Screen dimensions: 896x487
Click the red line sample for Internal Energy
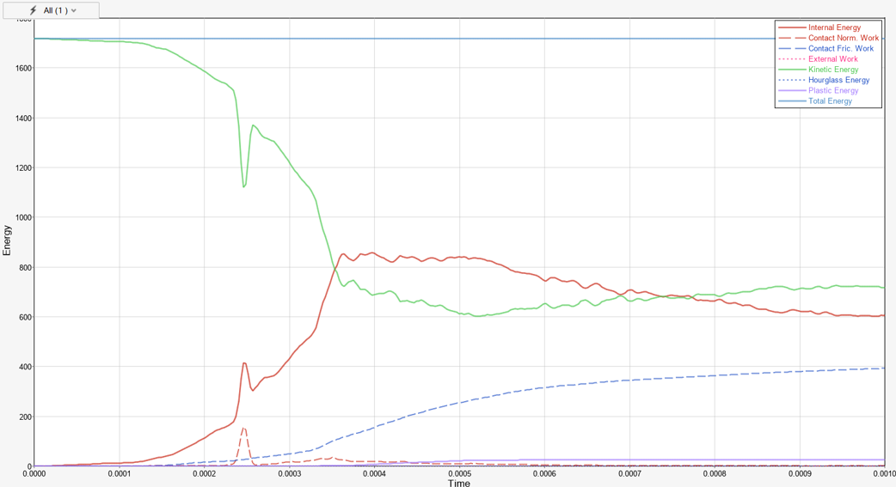(791, 27)
